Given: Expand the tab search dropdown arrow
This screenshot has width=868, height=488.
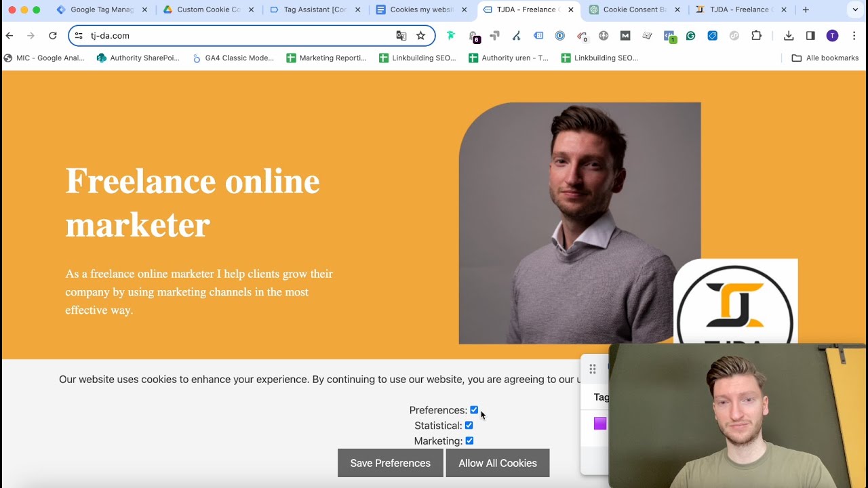Looking at the screenshot, I should tap(854, 9).
